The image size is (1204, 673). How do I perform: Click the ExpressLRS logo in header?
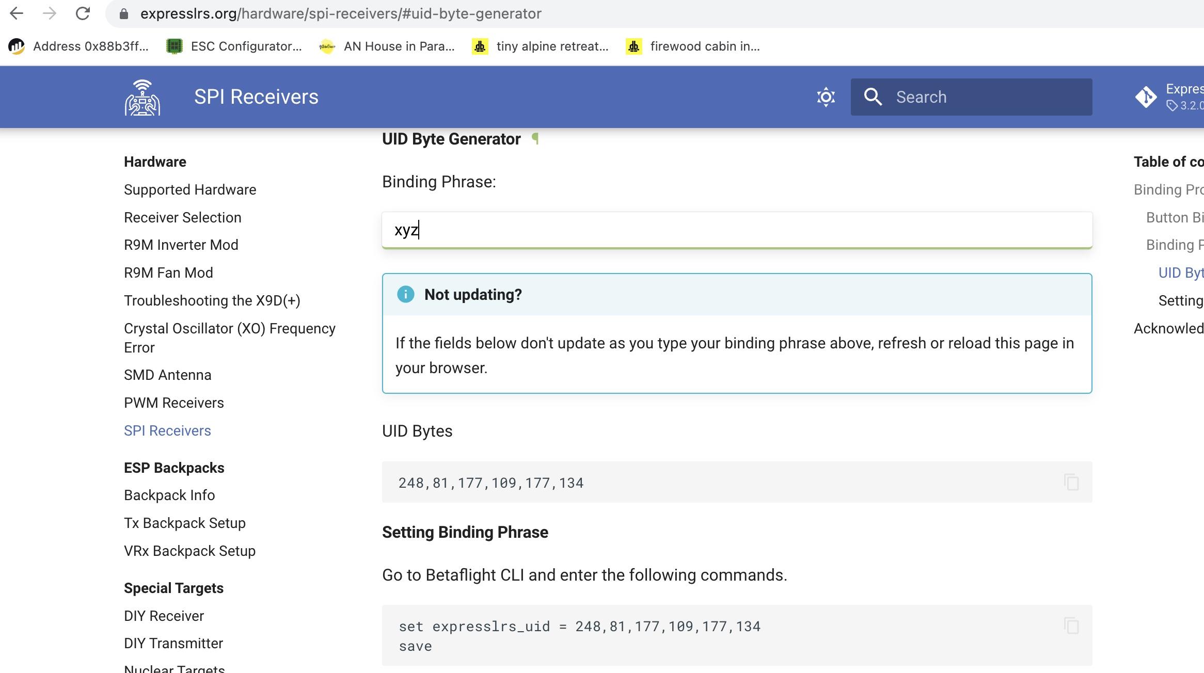click(x=142, y=97)
